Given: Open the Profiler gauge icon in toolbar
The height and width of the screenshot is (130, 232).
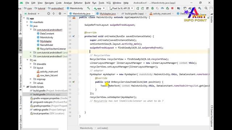Looking at the screenshot, I should coord(162,8).
